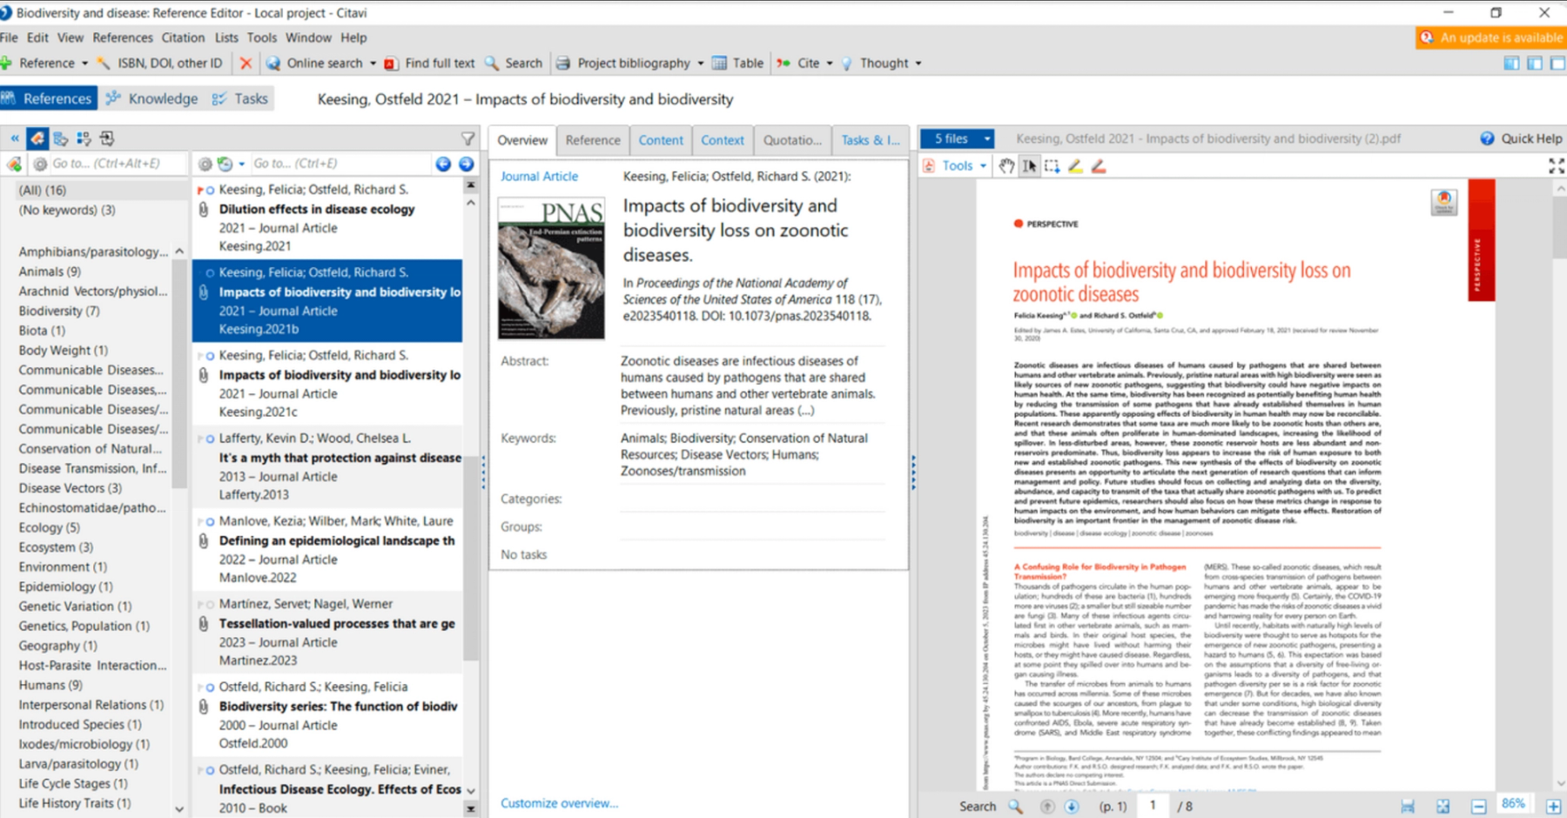Open the PDF icon beside Tools

[x=929, y=165]
